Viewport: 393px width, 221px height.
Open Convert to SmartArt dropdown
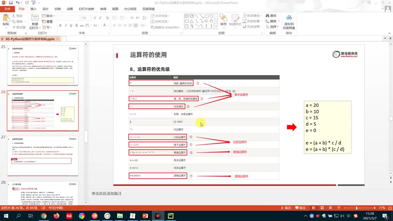click(x=165, y=27)
